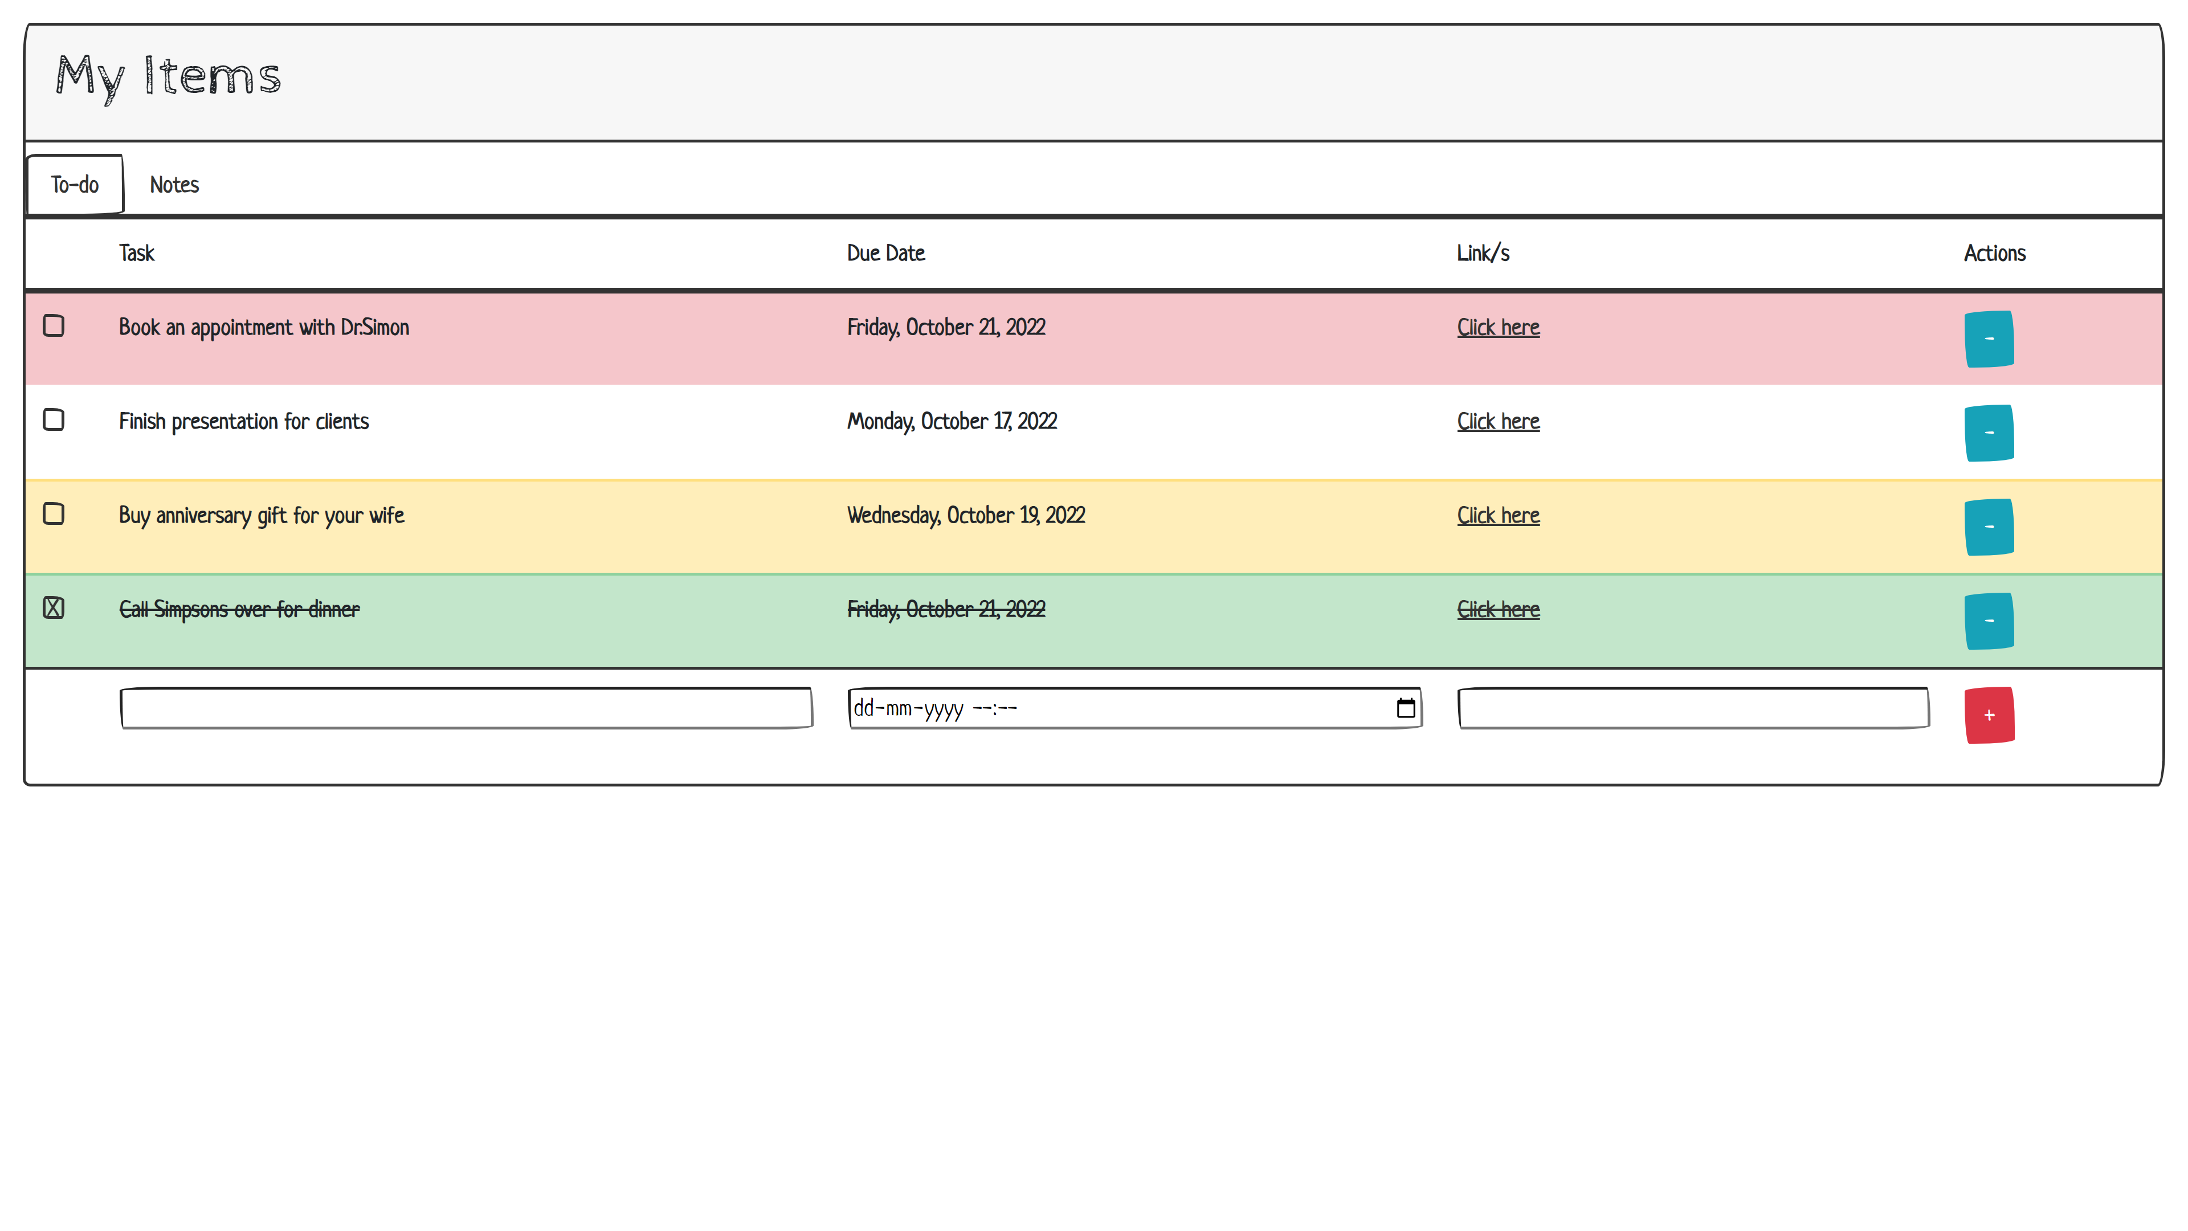This screenshot has height=1231, width=2188.
Task: Delete the Call Simpsons task
Action: point(1989,621)
